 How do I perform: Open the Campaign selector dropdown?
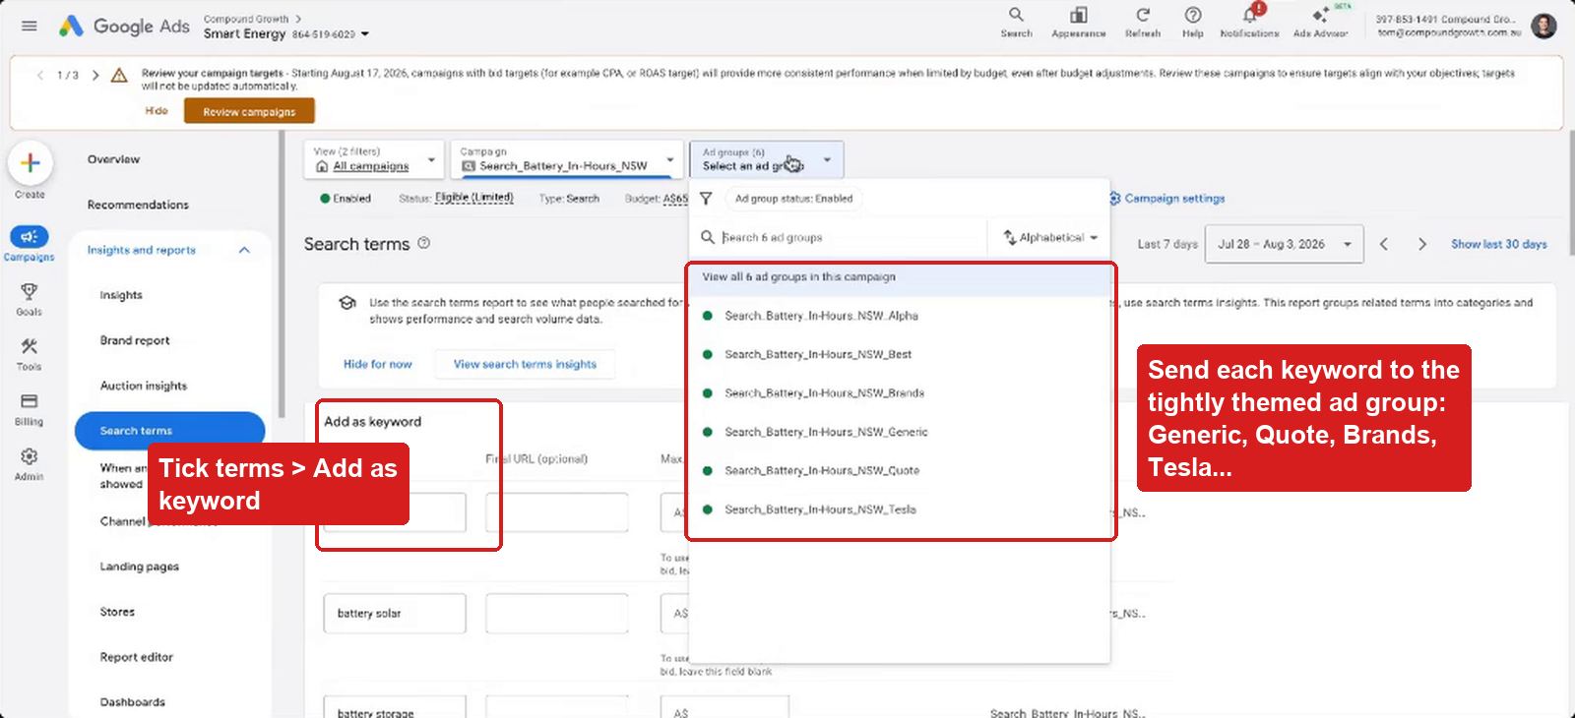coord(567,159)
